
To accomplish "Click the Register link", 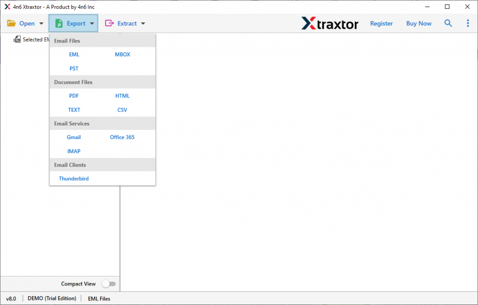I will click(x=381, y=23).
